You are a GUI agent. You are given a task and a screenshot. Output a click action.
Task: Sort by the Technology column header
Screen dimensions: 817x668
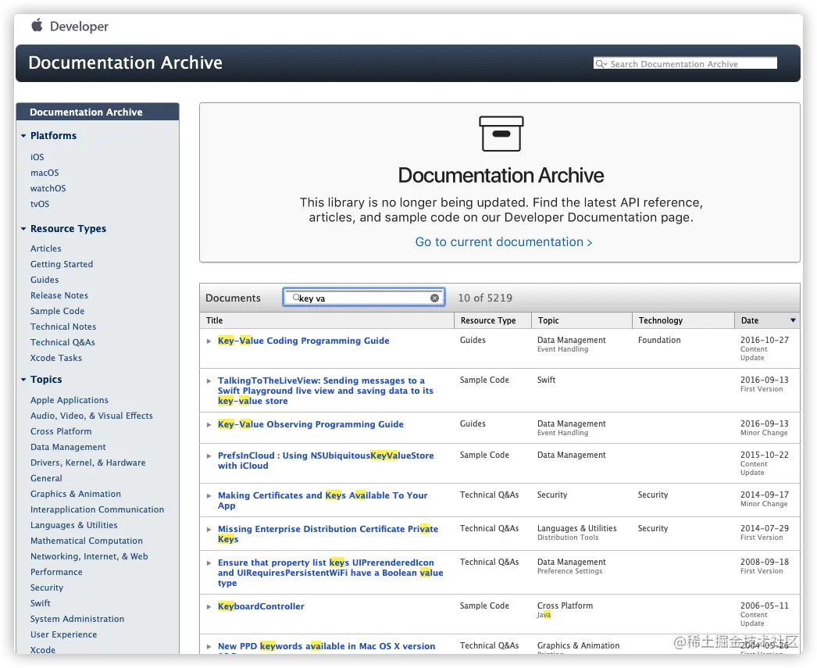[683, 320]
